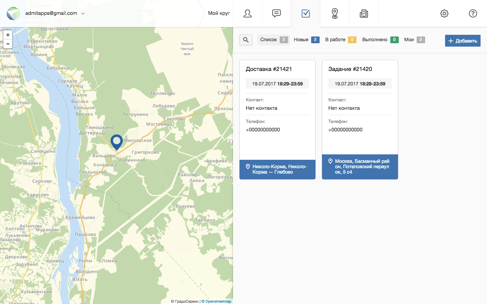Click the Пашково label on the map
Viewport: 487px width, 304px height.
(86, 234)
